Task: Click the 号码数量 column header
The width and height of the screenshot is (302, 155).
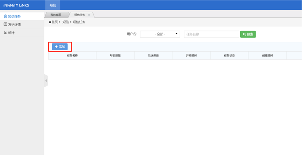Action: [x=115, y=56]
